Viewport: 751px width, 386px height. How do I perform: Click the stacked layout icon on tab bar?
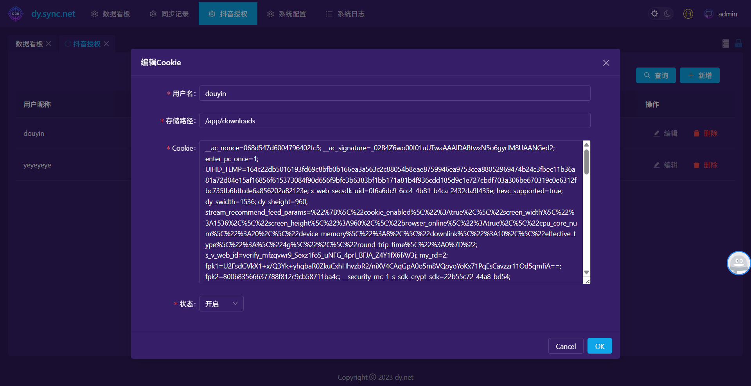pyautogui.click(x=726, y=43)
